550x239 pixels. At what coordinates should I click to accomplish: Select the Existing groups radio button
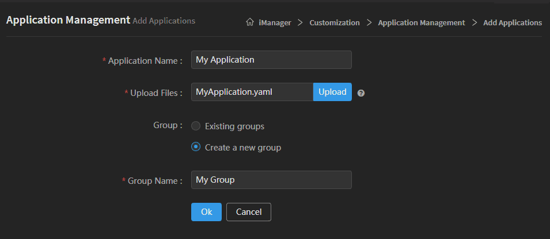196,126
